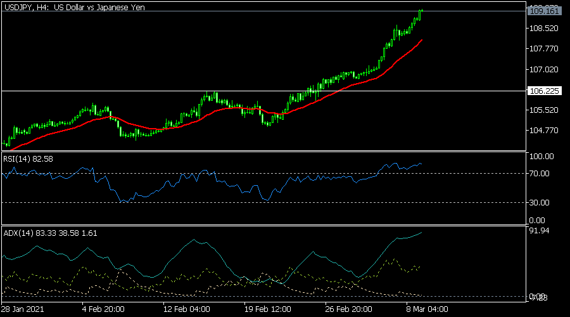
Task: Click the RSI 70.00 level label
Action: pyautogui.click(x=541, y=173)
